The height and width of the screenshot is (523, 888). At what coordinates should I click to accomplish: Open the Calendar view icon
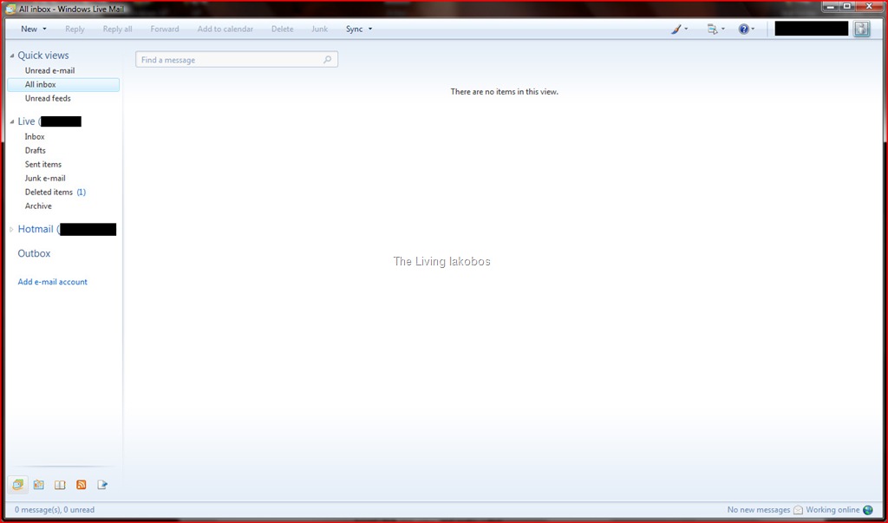(38, 485)
